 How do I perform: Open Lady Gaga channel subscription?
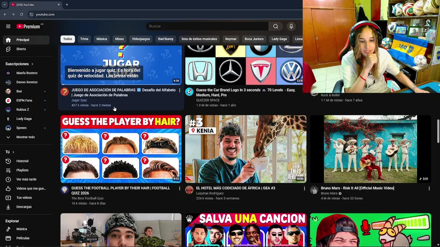click(26, 119)
